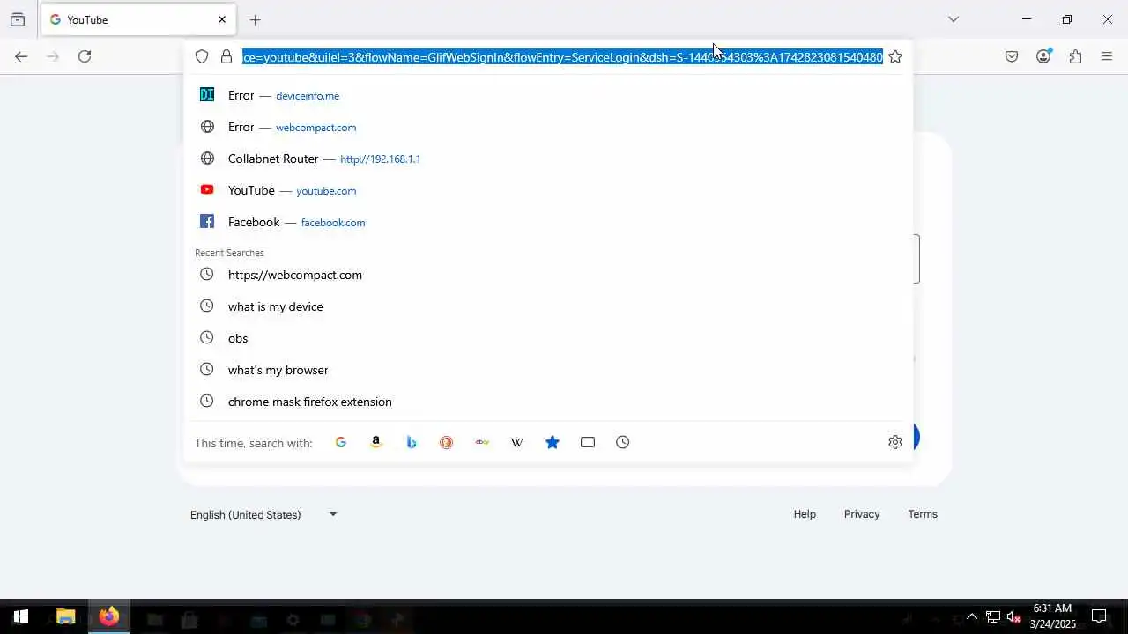Go back one page
The image size is (1128, 634).
point(21,56)
